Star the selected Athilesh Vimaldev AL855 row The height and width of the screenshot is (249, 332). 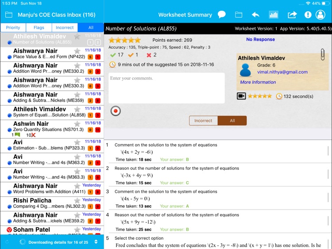click(77, 36)
